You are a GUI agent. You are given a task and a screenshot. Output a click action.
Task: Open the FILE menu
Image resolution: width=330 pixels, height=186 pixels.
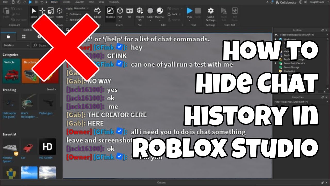pyautogui.click(x=5, y=2)
